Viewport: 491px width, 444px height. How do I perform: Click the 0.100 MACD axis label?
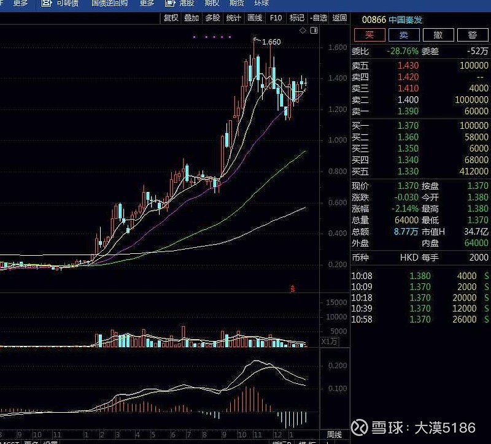(338, 389)
